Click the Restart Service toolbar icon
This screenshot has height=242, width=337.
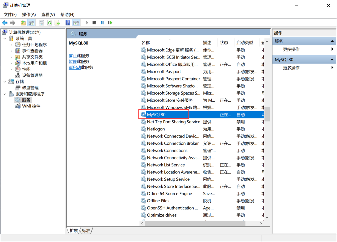click(110, 23)
